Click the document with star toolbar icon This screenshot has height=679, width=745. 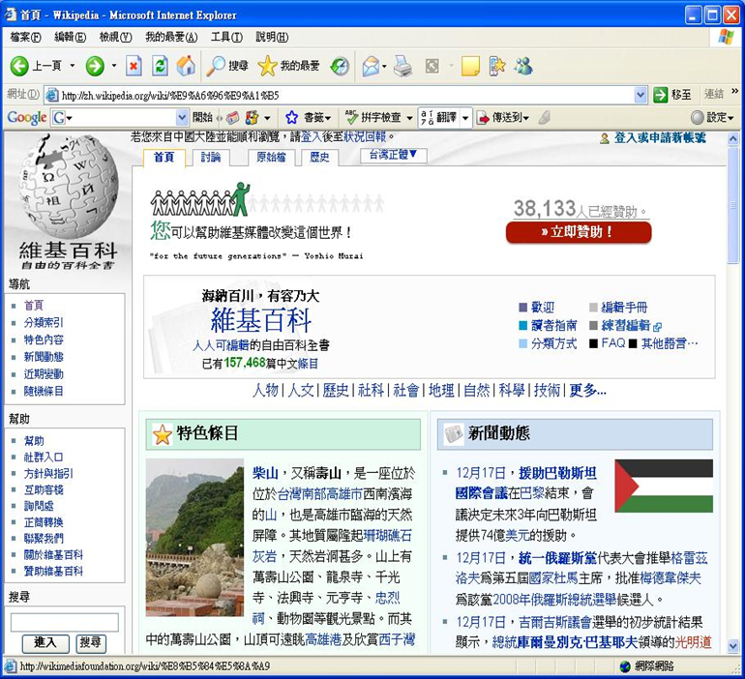(x=497, y=66)
